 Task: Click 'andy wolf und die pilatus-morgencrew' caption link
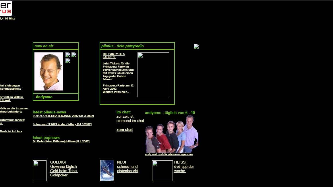(x=169, y=154)
